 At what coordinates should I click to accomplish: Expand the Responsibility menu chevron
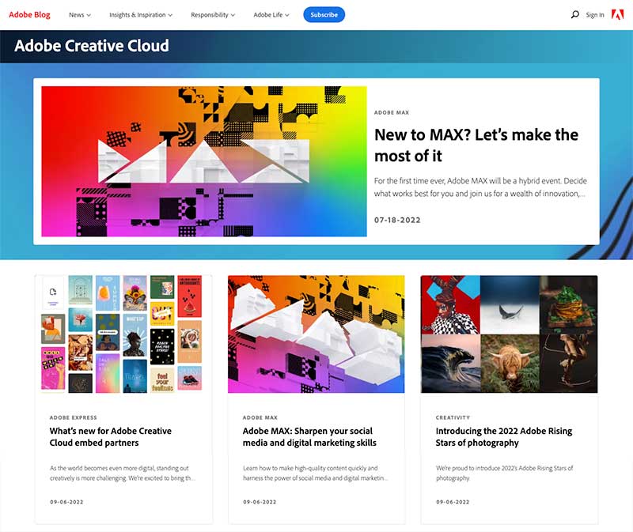tap(233, 15)
